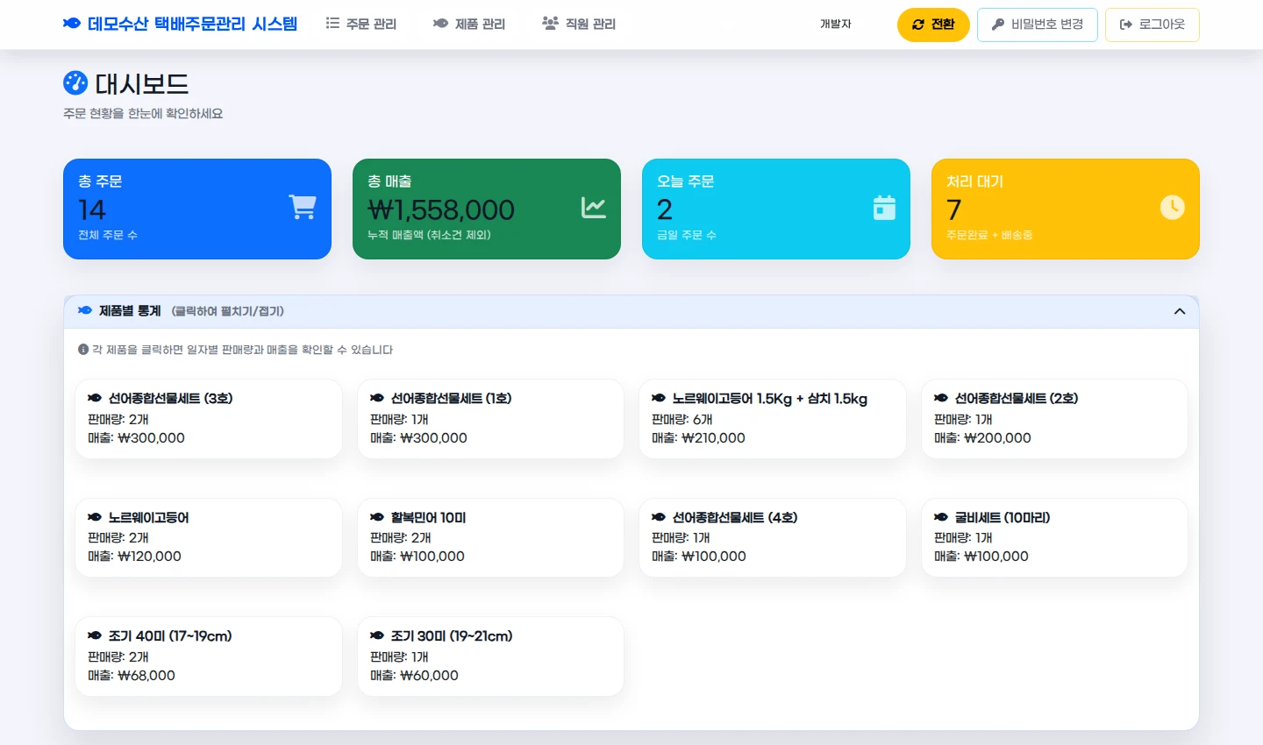Click the fish icon on 선어종합선물세트 (4호)
1263x745 pixels.
[659, 517]
